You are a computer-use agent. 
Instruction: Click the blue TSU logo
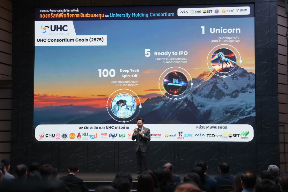pyautogui.click(x=93, y=136)
